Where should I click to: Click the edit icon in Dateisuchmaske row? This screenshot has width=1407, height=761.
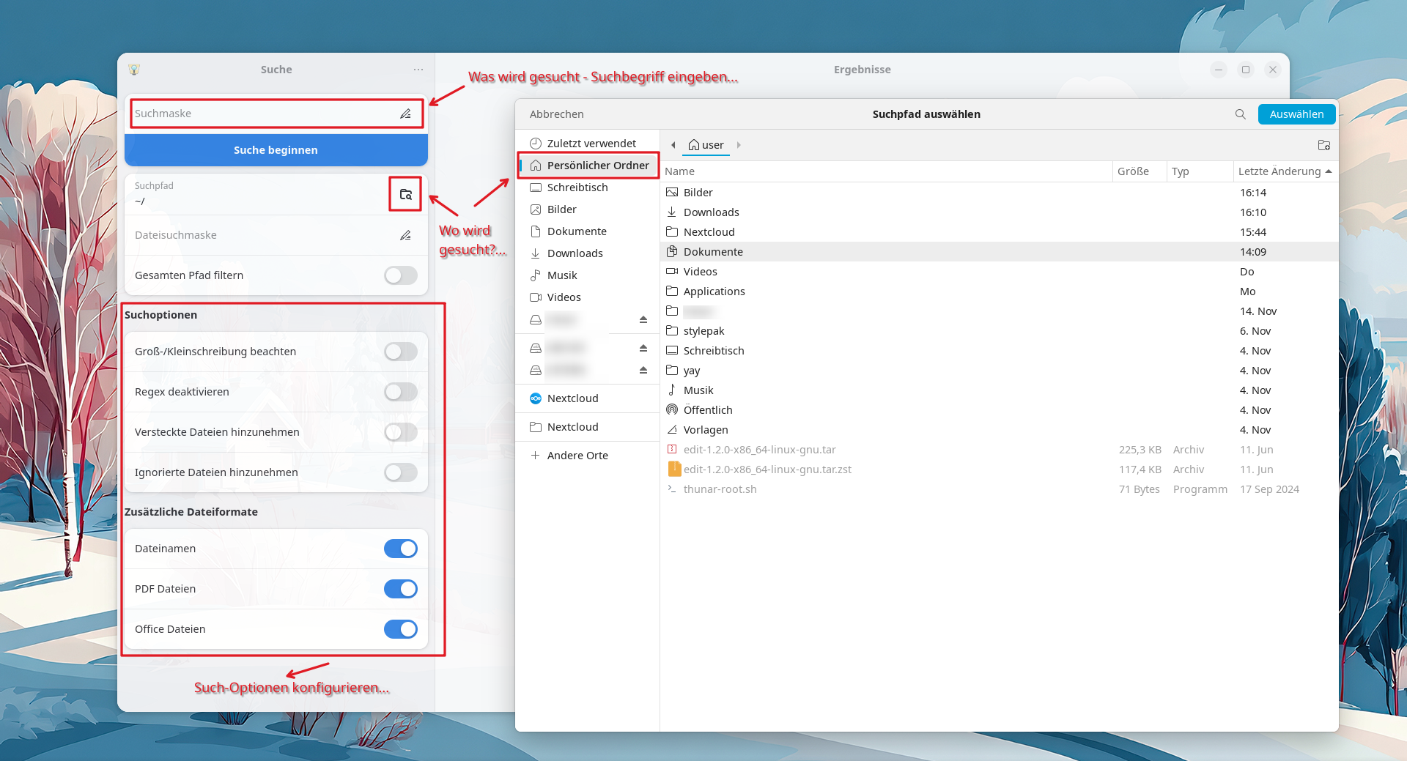405,235
